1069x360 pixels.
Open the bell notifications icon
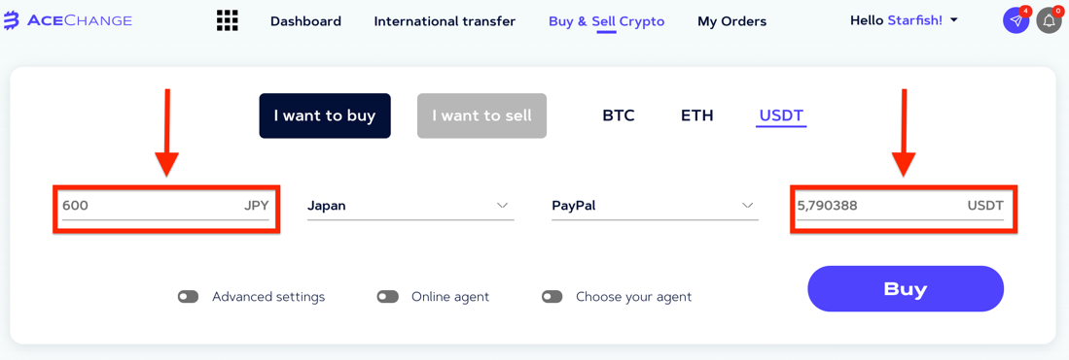(x=1050, y=21)
